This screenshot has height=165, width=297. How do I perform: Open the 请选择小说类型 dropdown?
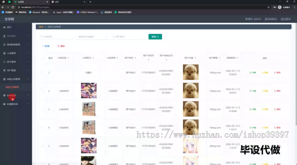click(x=93, y=37)
